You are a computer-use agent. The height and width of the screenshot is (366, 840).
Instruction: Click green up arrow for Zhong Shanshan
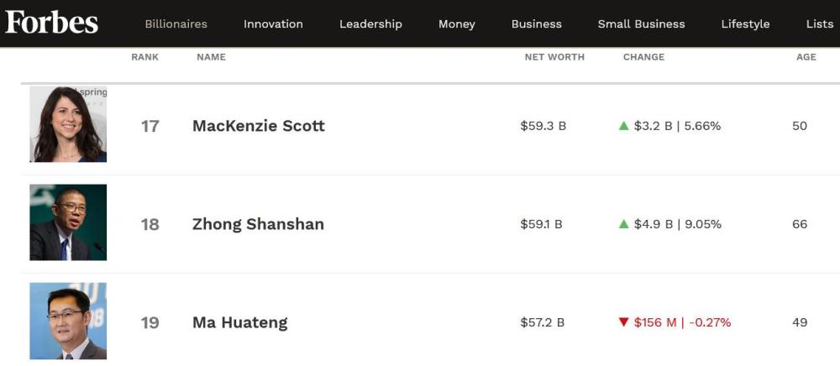click(x=623, y=223)
